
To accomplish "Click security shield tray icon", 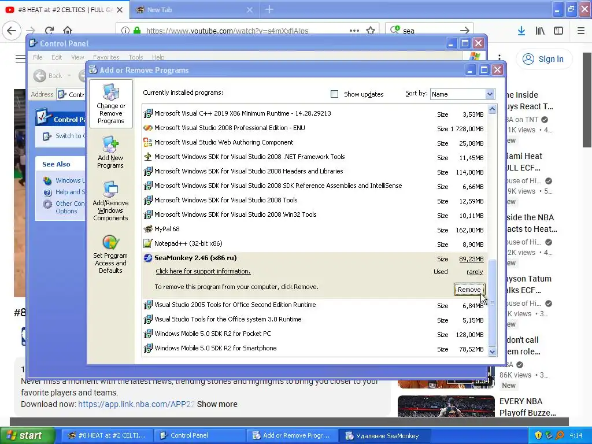I will coord(538,435).
